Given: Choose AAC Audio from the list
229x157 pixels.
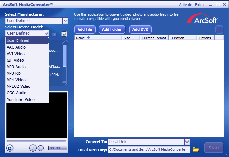Looking at the screenshot, I should click(x=27, y=47).
